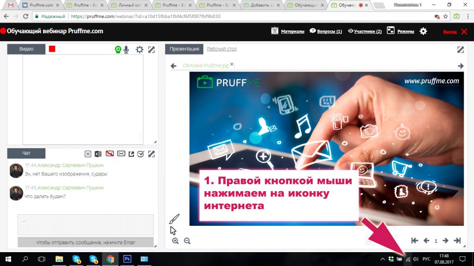
Task: Open the video settings gear
Action: 140,49
